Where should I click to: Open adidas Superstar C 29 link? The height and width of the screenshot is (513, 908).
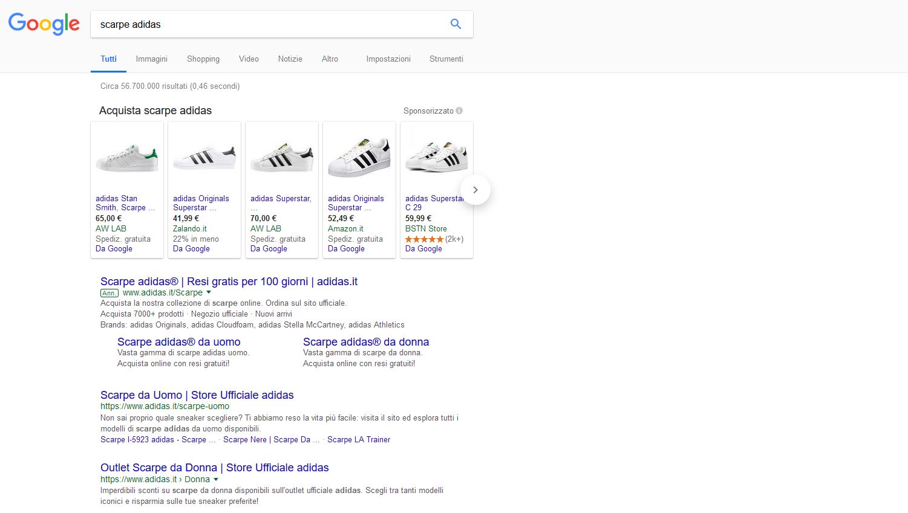tap(434, 203)
